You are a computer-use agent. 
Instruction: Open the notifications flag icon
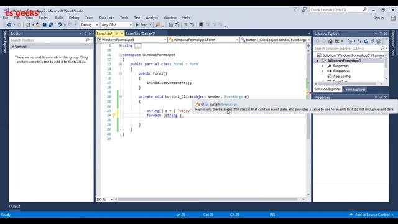pos(295,10)
